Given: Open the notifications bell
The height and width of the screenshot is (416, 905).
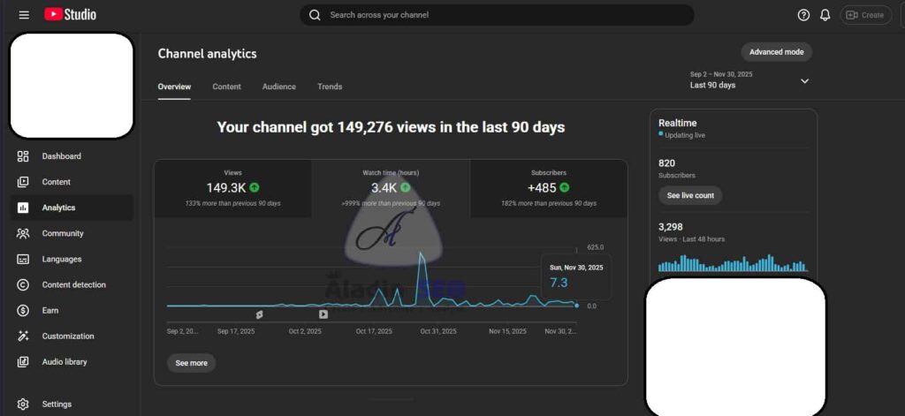Looking at the screenshot, I should coord(825,15).
